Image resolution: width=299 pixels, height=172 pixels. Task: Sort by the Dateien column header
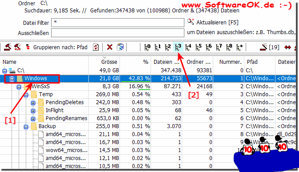pyautogui.click(x=167, y=62)
